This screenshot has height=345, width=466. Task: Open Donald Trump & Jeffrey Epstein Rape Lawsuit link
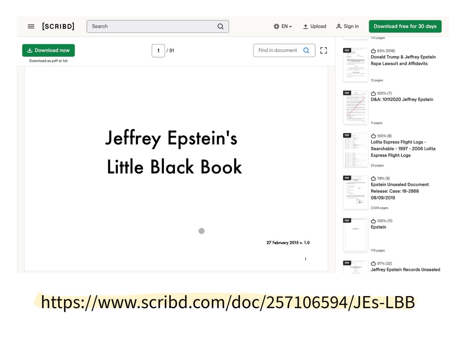403,60
